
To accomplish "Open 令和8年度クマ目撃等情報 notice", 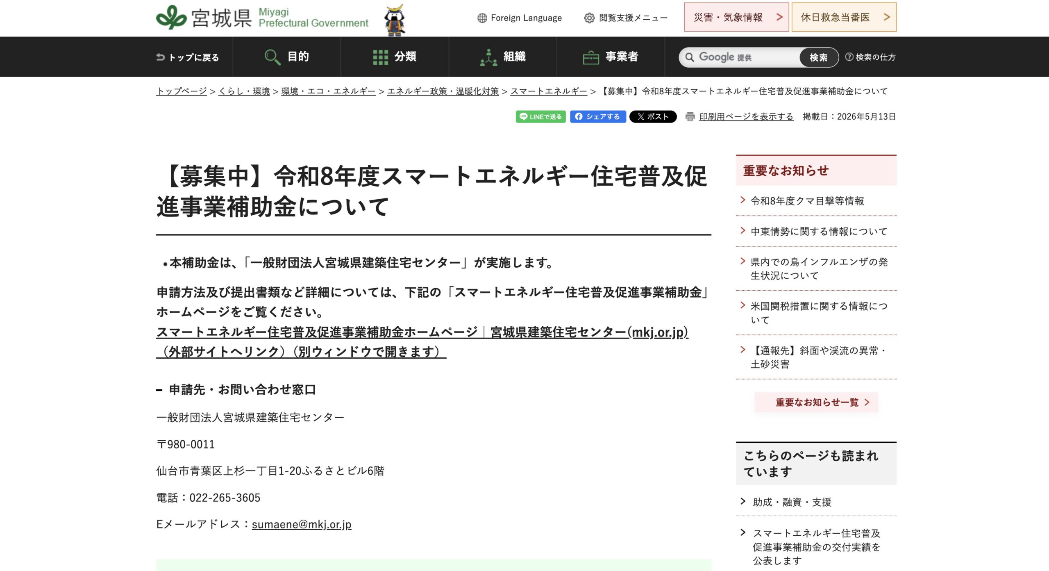I will click(807, 201).
